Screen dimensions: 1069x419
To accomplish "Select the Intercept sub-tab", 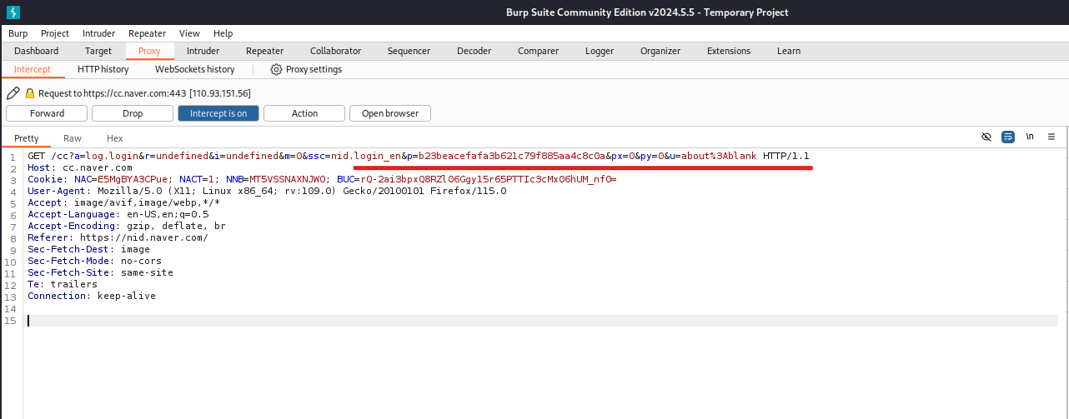I will click(33, 69).
